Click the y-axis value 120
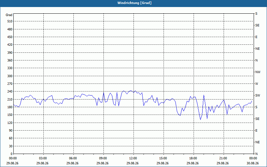Viewport: 267px width, 167px height. (10, 123)
